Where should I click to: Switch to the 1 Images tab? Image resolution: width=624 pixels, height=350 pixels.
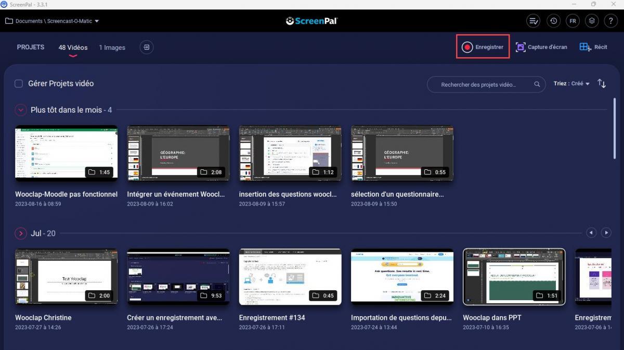click(x=112, y=47)
